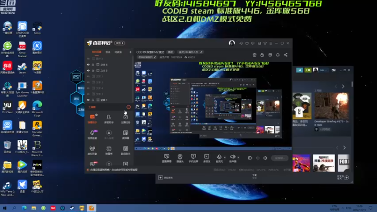377x212 pixels.
Task: Open the settings gear in bottom toolbar
Action: coord(265,158)
